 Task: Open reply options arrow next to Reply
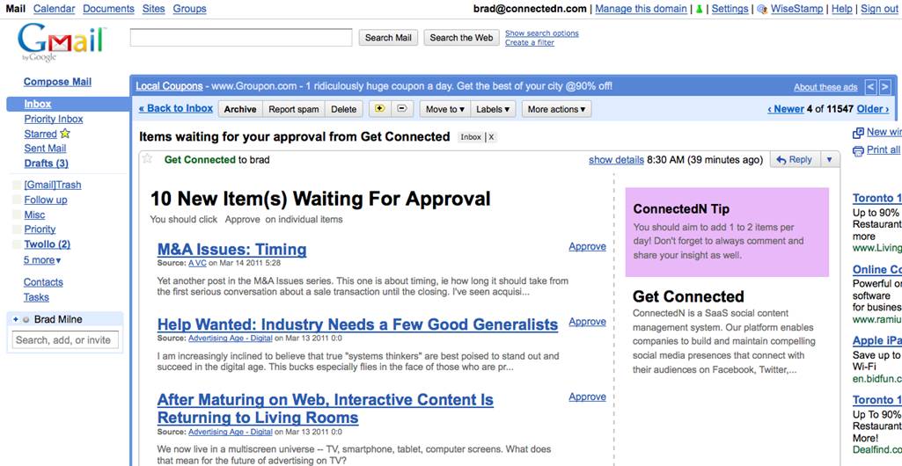[x=829, y=160]
